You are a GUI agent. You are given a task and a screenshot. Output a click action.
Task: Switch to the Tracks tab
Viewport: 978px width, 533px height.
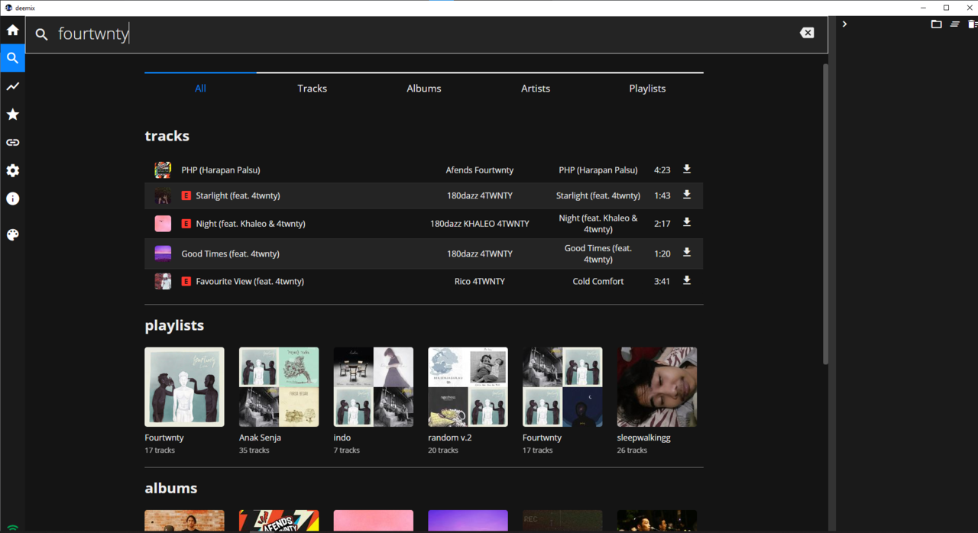pos(312,88)
